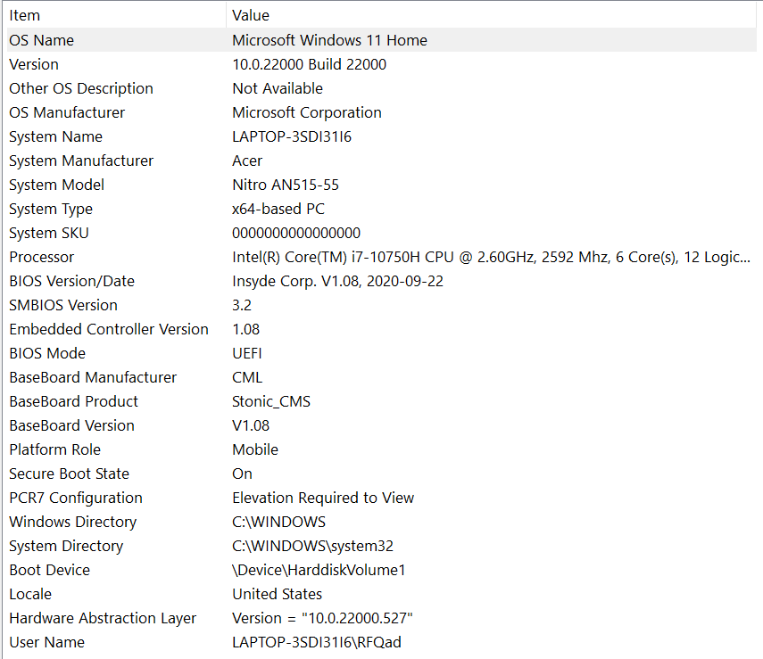Click the PCR7 Configuration entry

pos(382,498)
